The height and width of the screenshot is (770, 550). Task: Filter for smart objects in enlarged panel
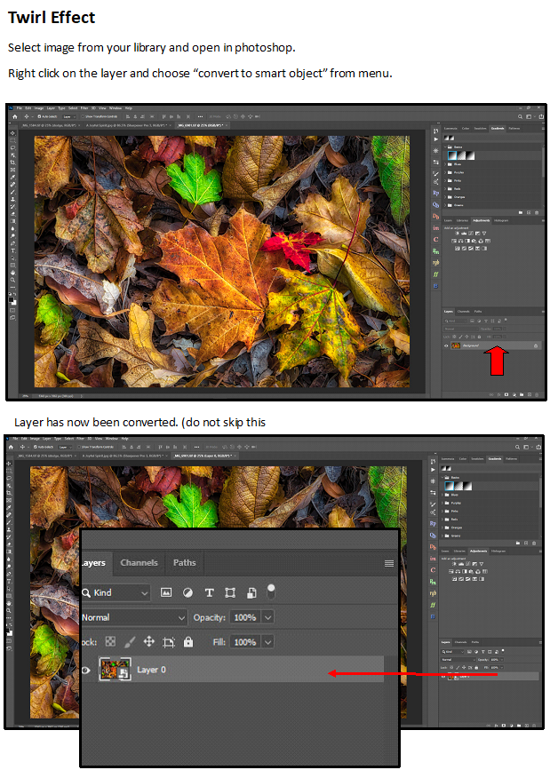tap(251, 592)
